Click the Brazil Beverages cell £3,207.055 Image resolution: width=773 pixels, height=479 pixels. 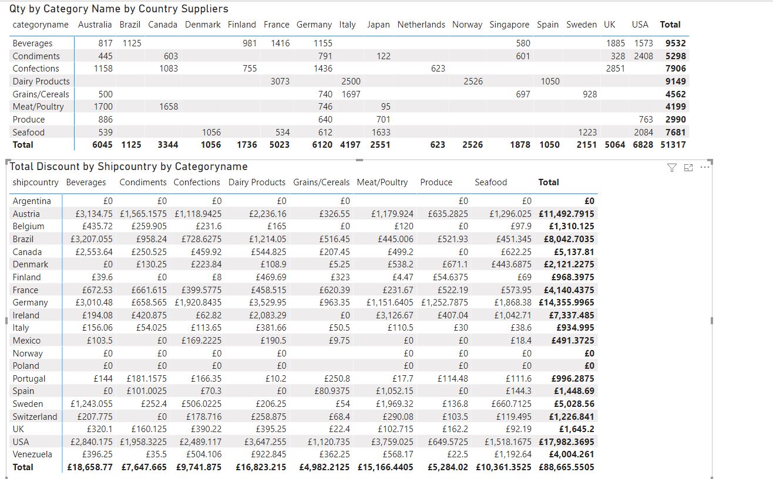pyautogui.click(x=92, y=239)
